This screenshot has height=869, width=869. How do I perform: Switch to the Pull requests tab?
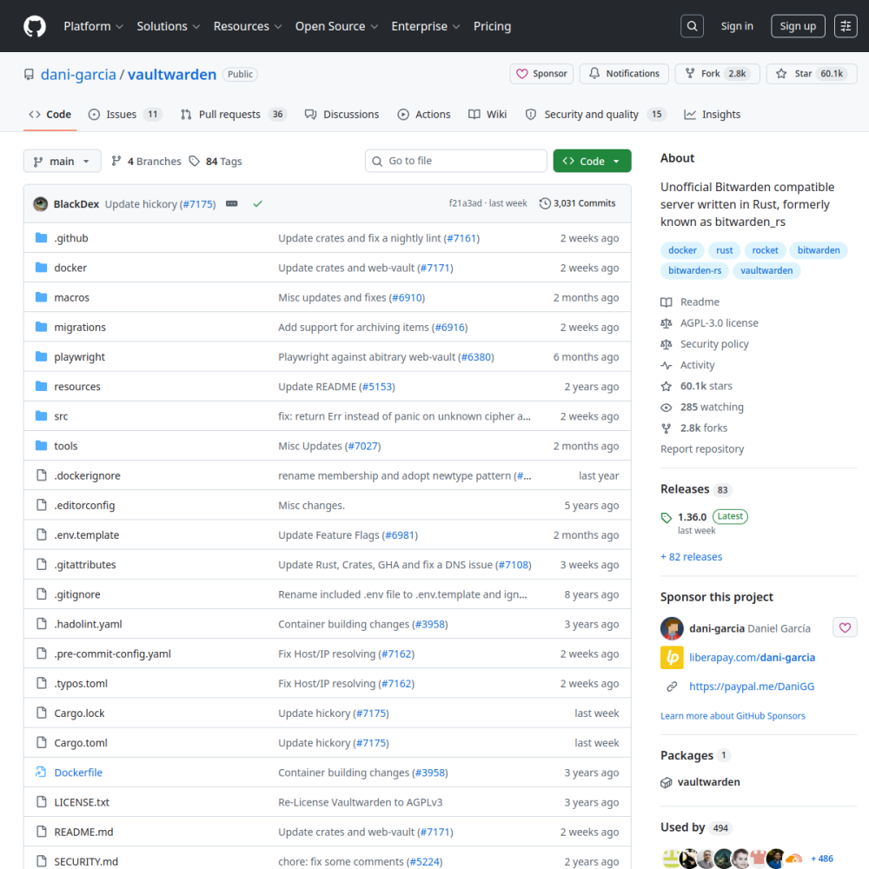(x=233, y=114)
